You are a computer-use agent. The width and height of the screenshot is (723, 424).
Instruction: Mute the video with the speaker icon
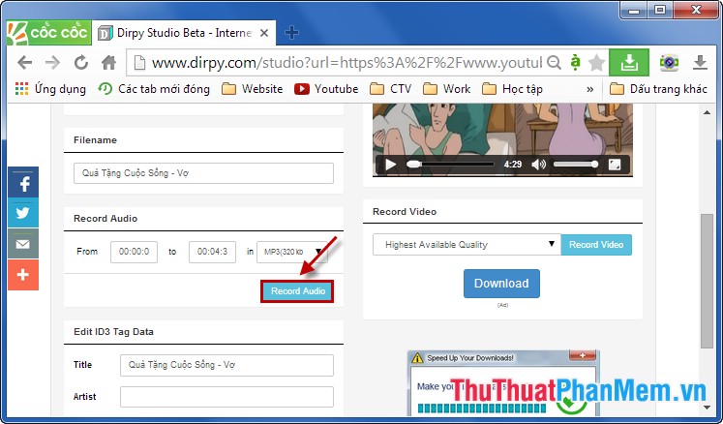[538, 165]
